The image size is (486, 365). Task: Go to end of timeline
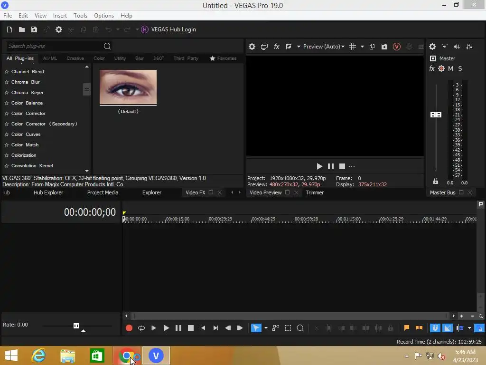(215, 328)
